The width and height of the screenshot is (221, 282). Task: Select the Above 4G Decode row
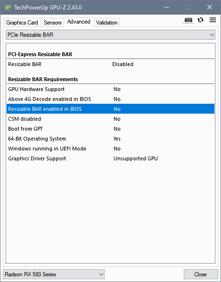(x=110, y=99)
